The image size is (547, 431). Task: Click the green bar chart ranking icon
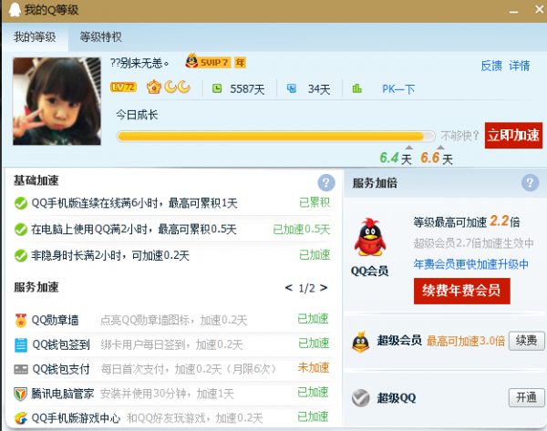pyautogui.click(x=356, y=88)
